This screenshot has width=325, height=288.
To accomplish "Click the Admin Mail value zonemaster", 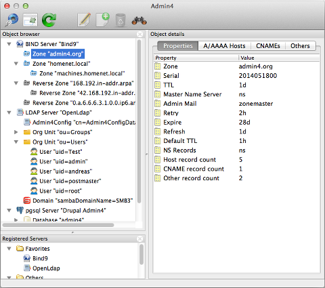I will 256,104.
